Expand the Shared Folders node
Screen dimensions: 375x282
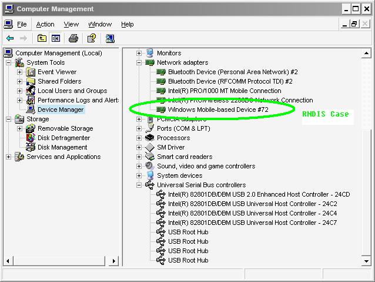click(x=19, y=81)
